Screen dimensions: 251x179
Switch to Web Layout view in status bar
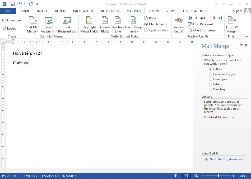pos(196,176)
